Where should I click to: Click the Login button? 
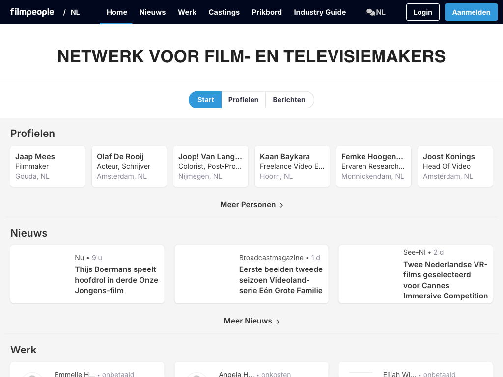422,12
